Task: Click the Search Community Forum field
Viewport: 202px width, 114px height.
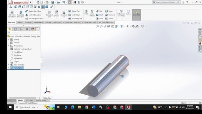Action: 165,2
